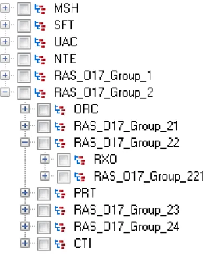Click the RAS_O17_Group_1 structure icon
The width and height of the screenshot is (209, 257).
pos(40,76)
